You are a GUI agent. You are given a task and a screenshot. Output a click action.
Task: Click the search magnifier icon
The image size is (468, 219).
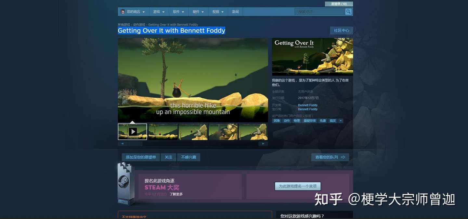pos(348,12)
